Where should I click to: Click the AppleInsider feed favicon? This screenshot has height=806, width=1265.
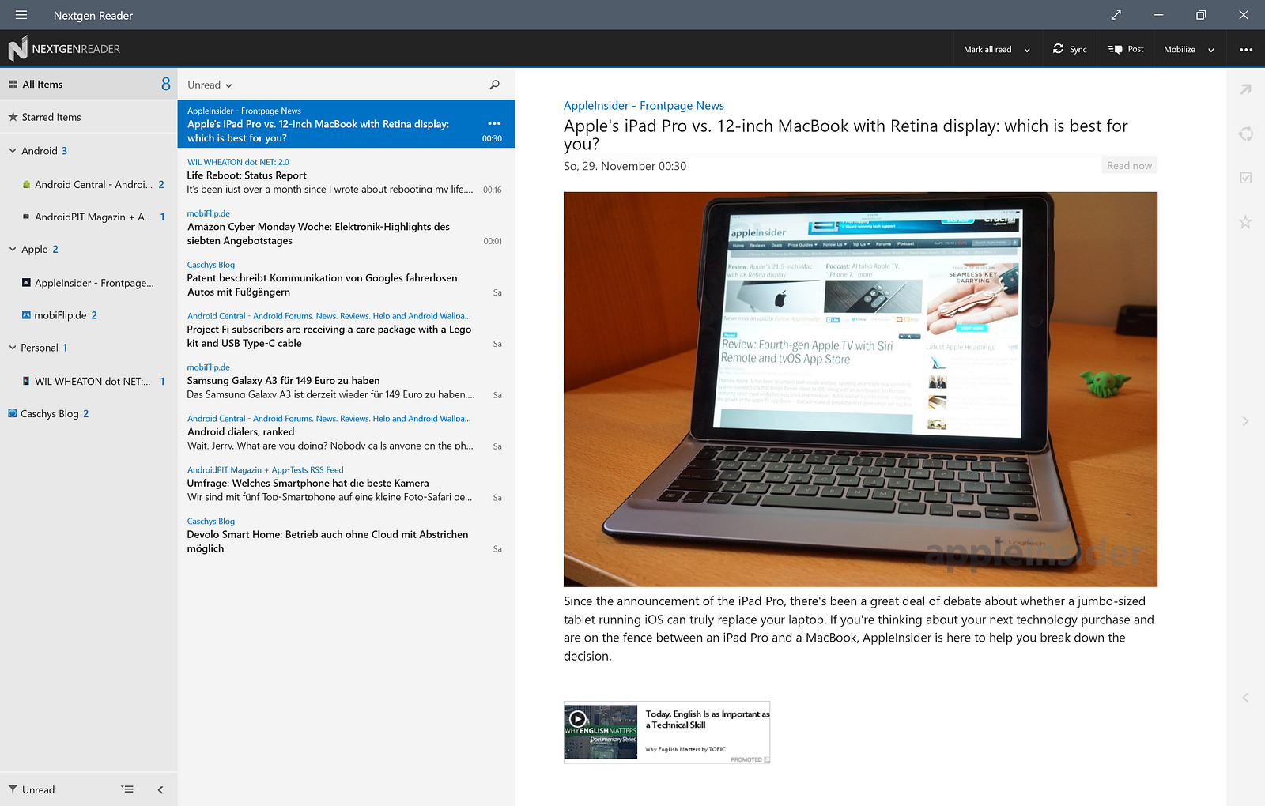(x=26, y=282)
